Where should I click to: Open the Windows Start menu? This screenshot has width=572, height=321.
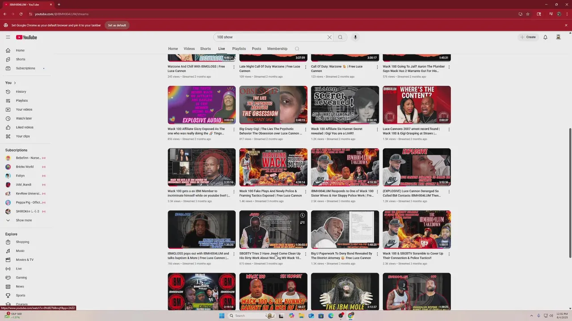click(x=221, y=316)
